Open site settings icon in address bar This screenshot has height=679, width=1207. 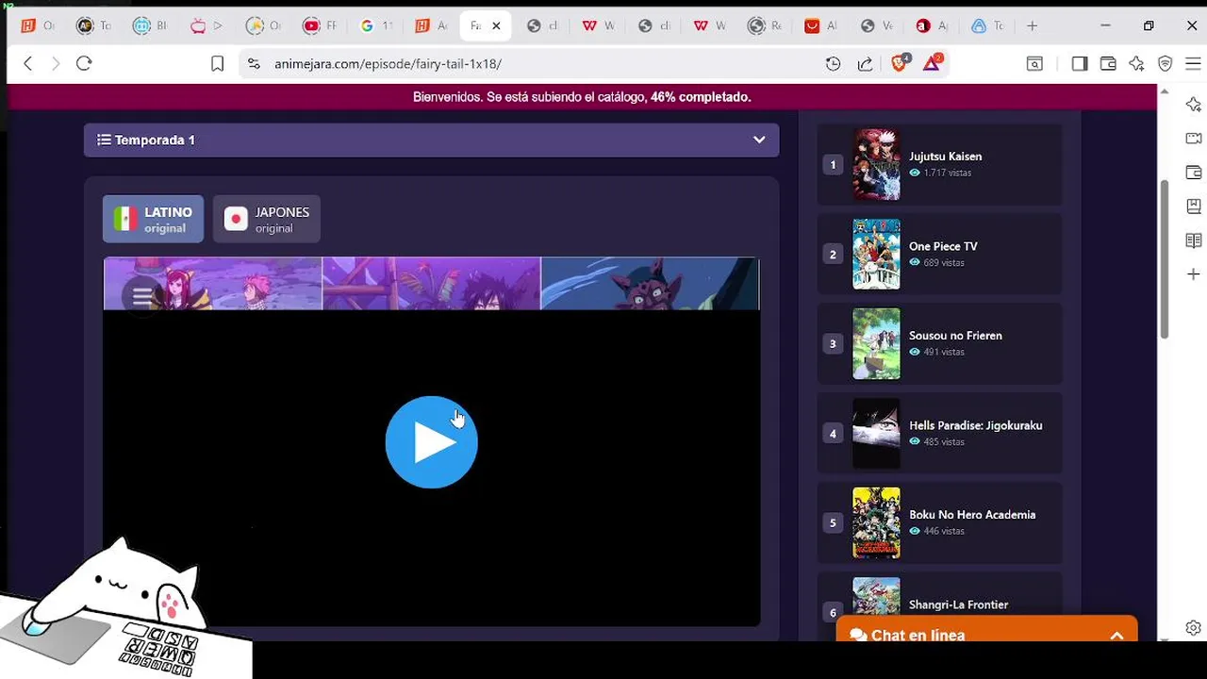tap(254, 63)
